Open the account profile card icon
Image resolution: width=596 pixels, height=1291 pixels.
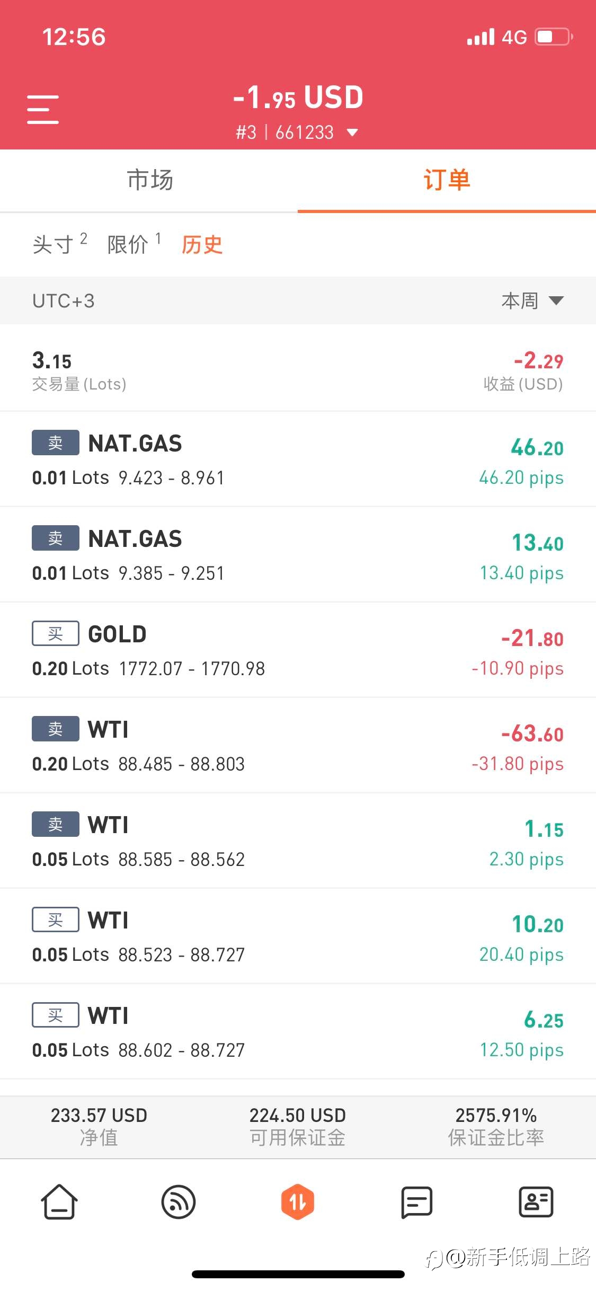pos(536,1202)
